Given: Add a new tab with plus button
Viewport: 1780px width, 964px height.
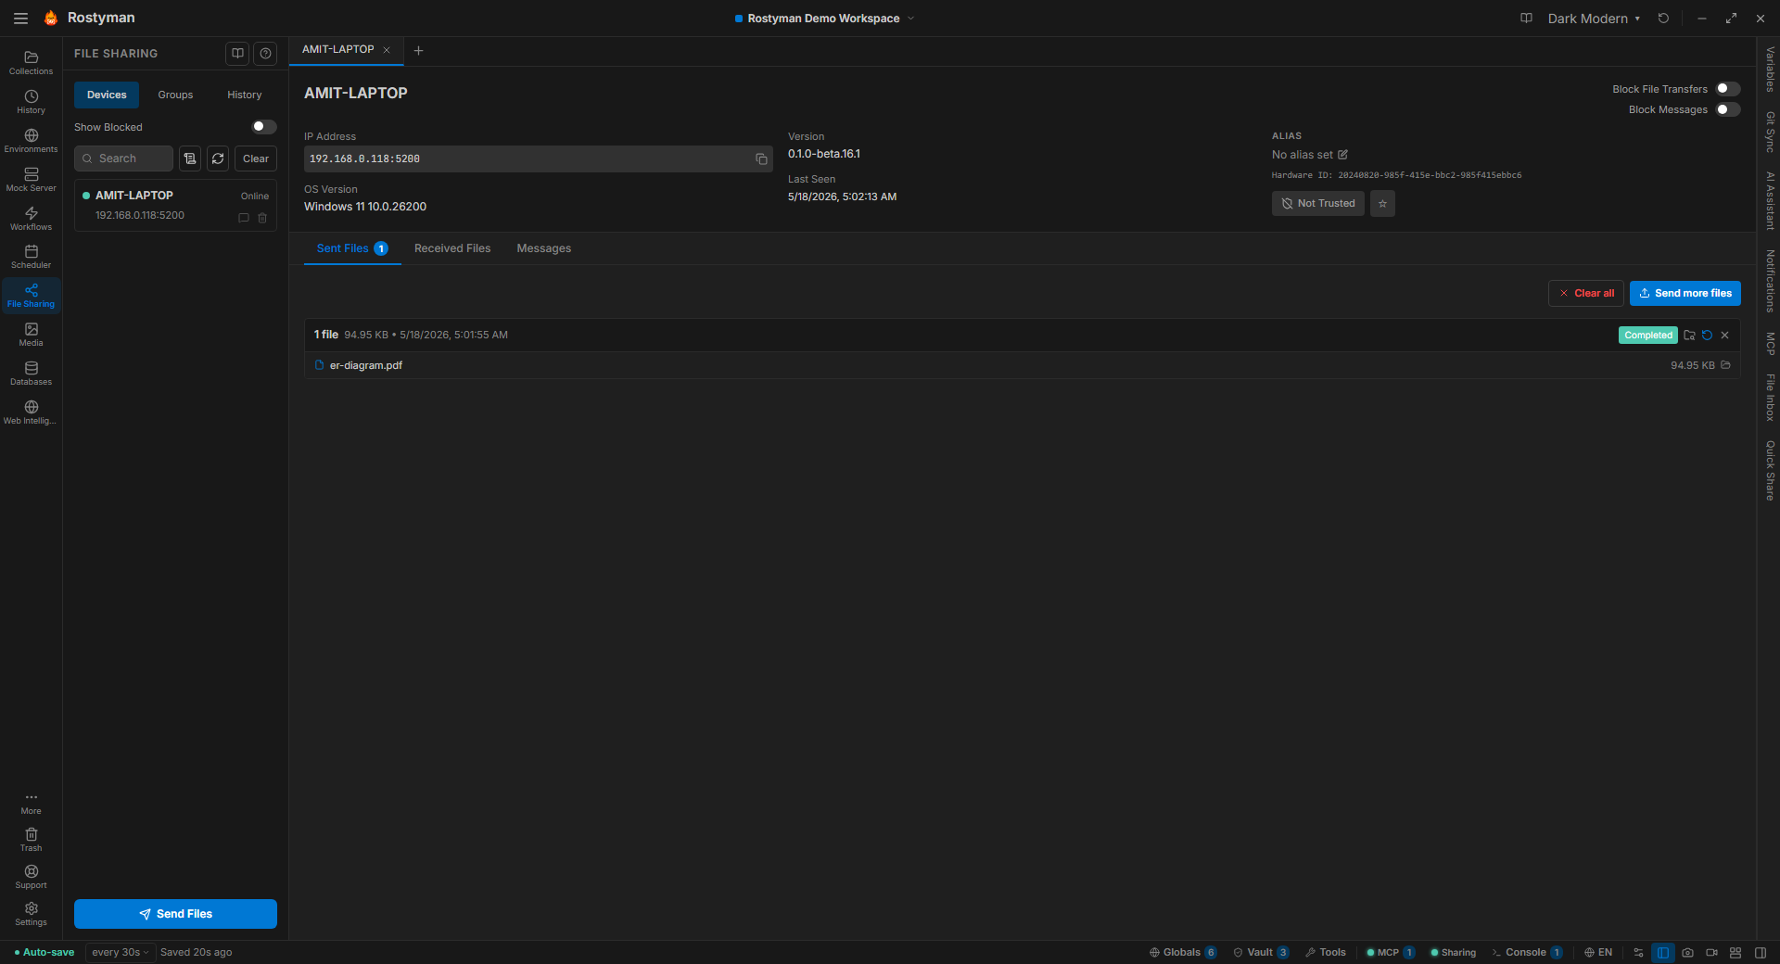Looking at the screenshot, I should 418,51.
